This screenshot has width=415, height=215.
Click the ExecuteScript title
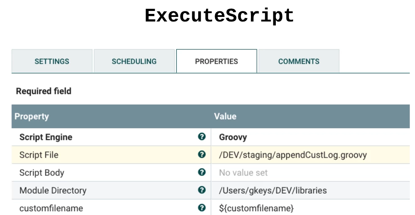pyautogui.click(x=219, y=16)
